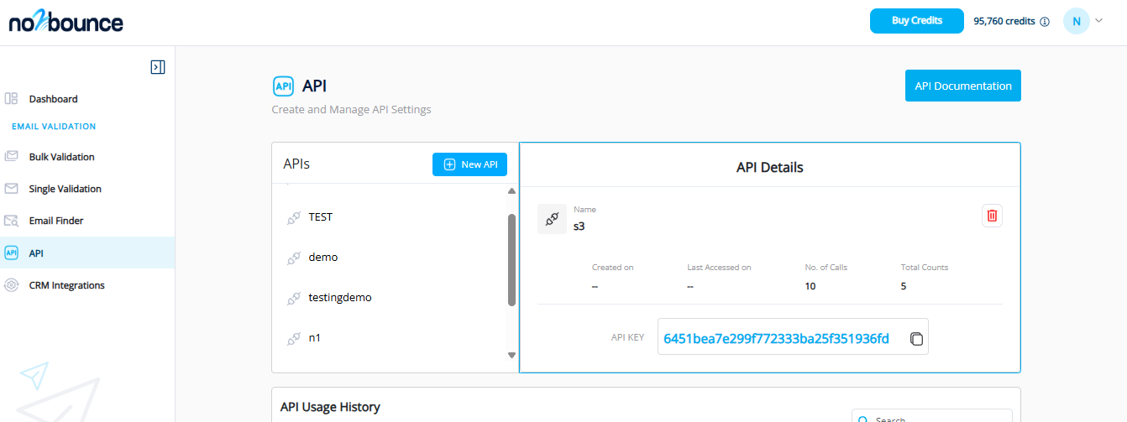Screen dimensions: 1127x422
Task: Click the Dashboard grid icon
Action: (12, 99)
